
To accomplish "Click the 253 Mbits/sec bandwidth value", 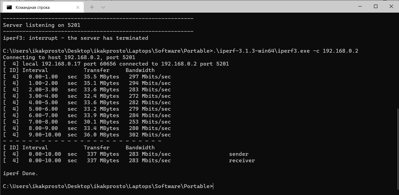I will coord(150,122).
